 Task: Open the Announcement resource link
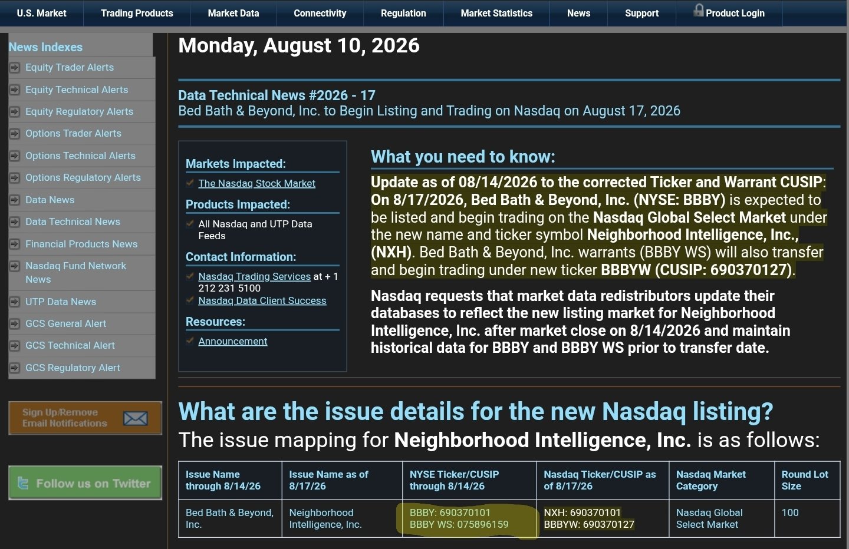point(232,341)
